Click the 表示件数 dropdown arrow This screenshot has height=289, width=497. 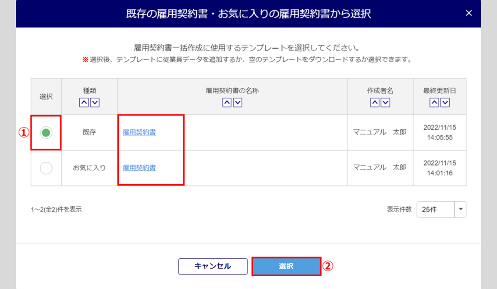click(461, 210)
